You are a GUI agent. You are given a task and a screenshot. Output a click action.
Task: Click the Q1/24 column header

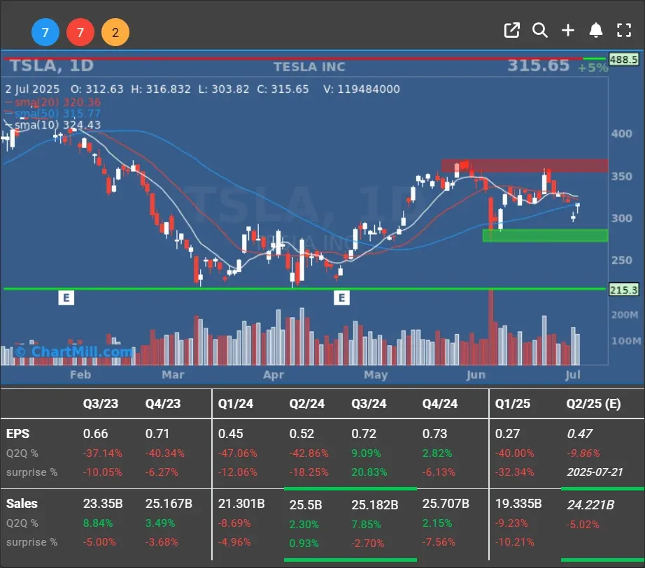(235, 404)
